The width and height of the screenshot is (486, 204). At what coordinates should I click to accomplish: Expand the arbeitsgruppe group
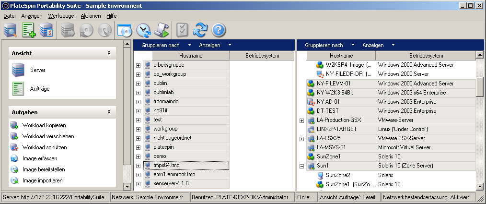[138, 65]
